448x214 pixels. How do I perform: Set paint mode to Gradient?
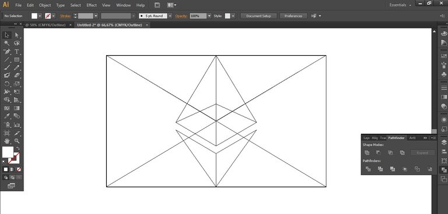tap(12, 170)
